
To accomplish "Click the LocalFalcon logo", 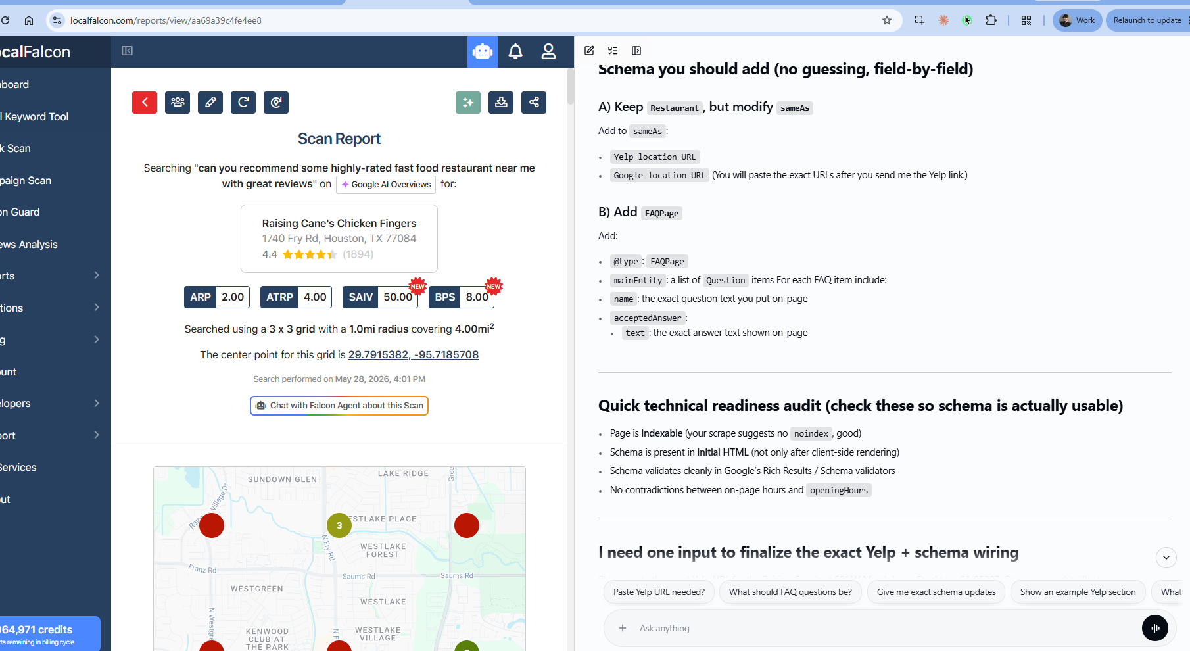I will pyautogui.click(x=35, y=52).
